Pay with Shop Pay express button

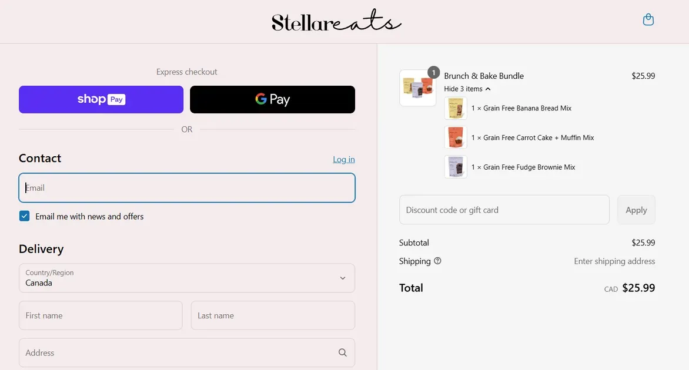tap(101, 100)
